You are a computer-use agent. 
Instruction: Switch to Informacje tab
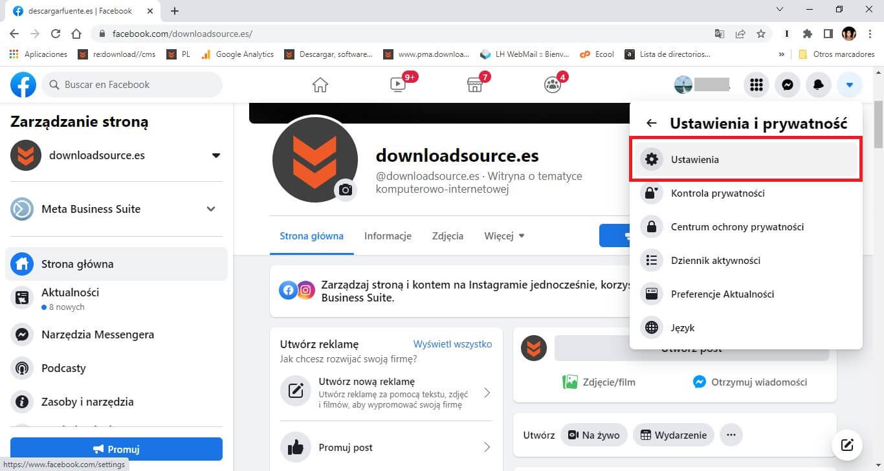tap(388, 235)
